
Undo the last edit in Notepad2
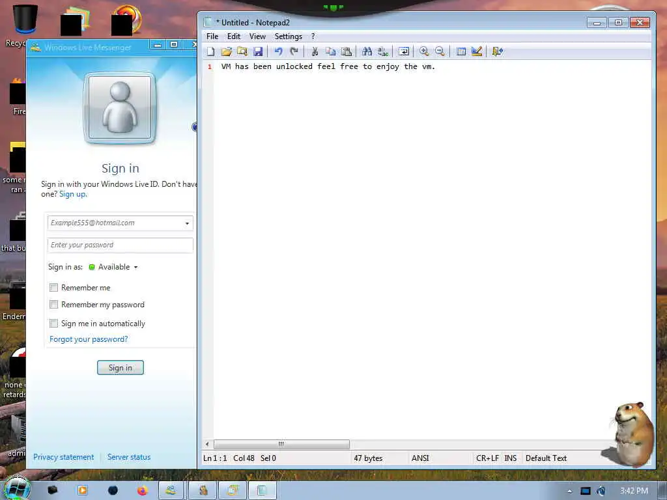[x=278, y=51]
